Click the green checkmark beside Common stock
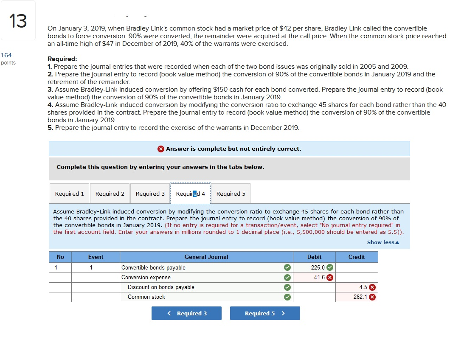This screenshot has height=337, width=450. point(286,297)
